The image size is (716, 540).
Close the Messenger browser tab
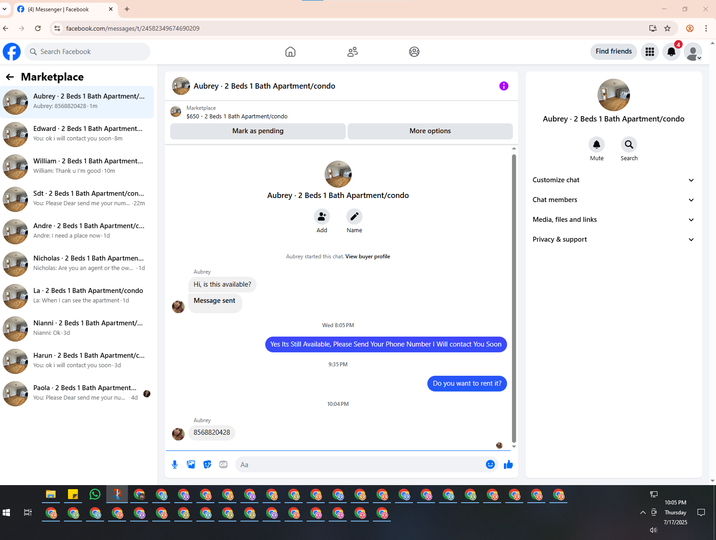111,9
